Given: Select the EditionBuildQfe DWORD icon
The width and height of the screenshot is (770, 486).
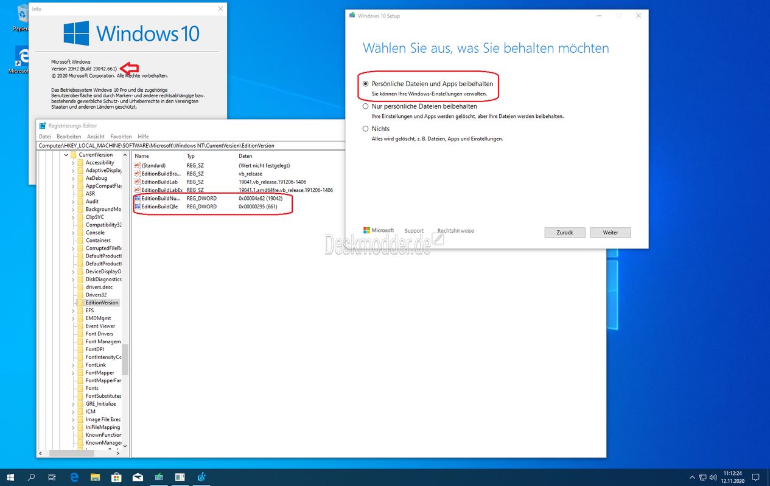Looking at the screenshot, I should tap(137, 207).
